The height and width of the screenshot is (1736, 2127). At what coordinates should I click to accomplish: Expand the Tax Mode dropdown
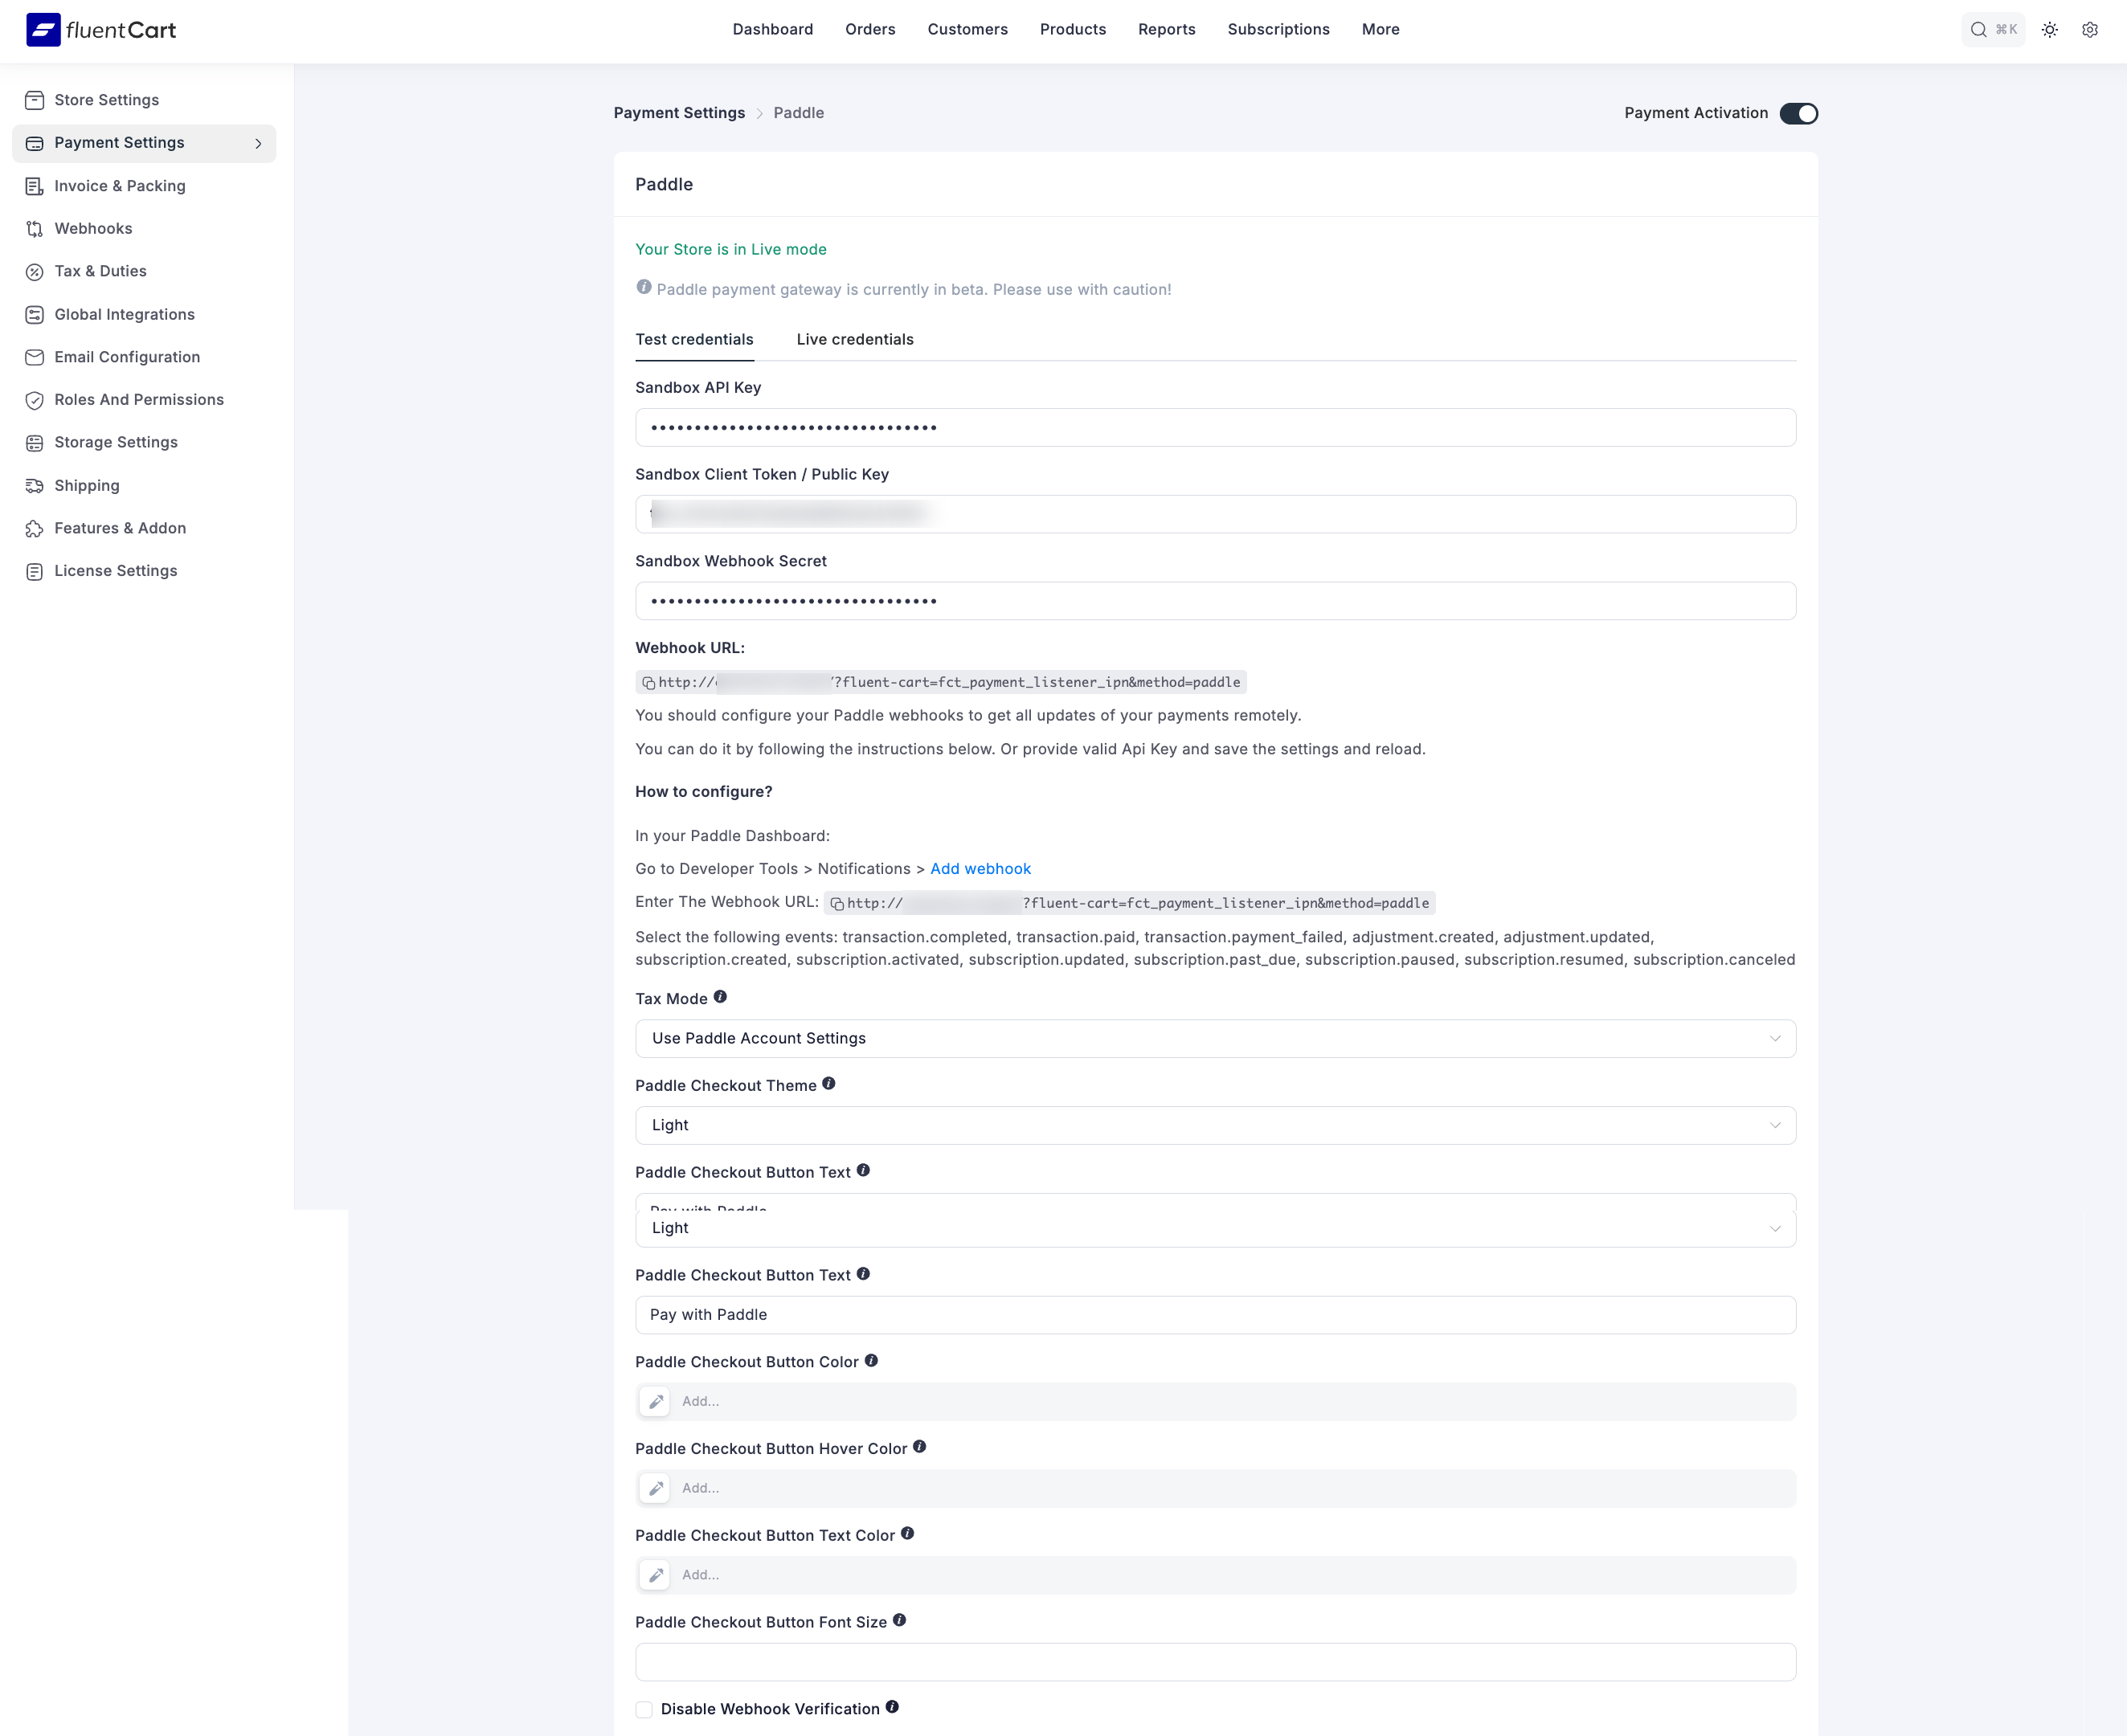[1215, 1038]
